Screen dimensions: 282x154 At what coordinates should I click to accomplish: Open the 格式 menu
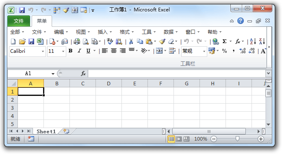[x=127, y=32]
